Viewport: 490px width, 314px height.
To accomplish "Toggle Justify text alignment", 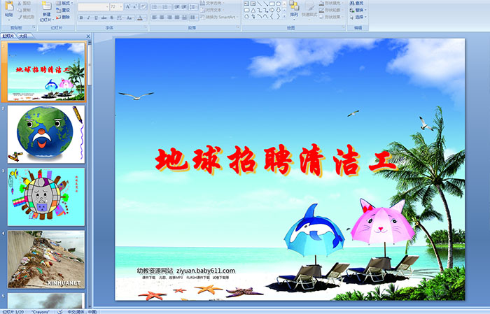I will click(177, 17).
